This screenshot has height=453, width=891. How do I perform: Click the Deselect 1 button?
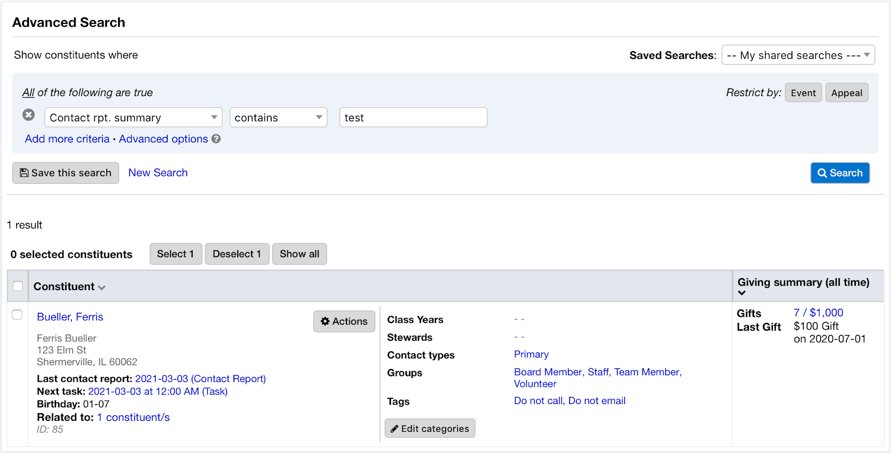pos(237,254)
